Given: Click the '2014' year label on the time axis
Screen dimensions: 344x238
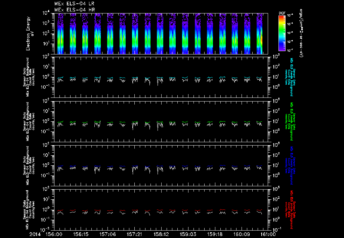Looking at the screenshot, I should 35,235.
